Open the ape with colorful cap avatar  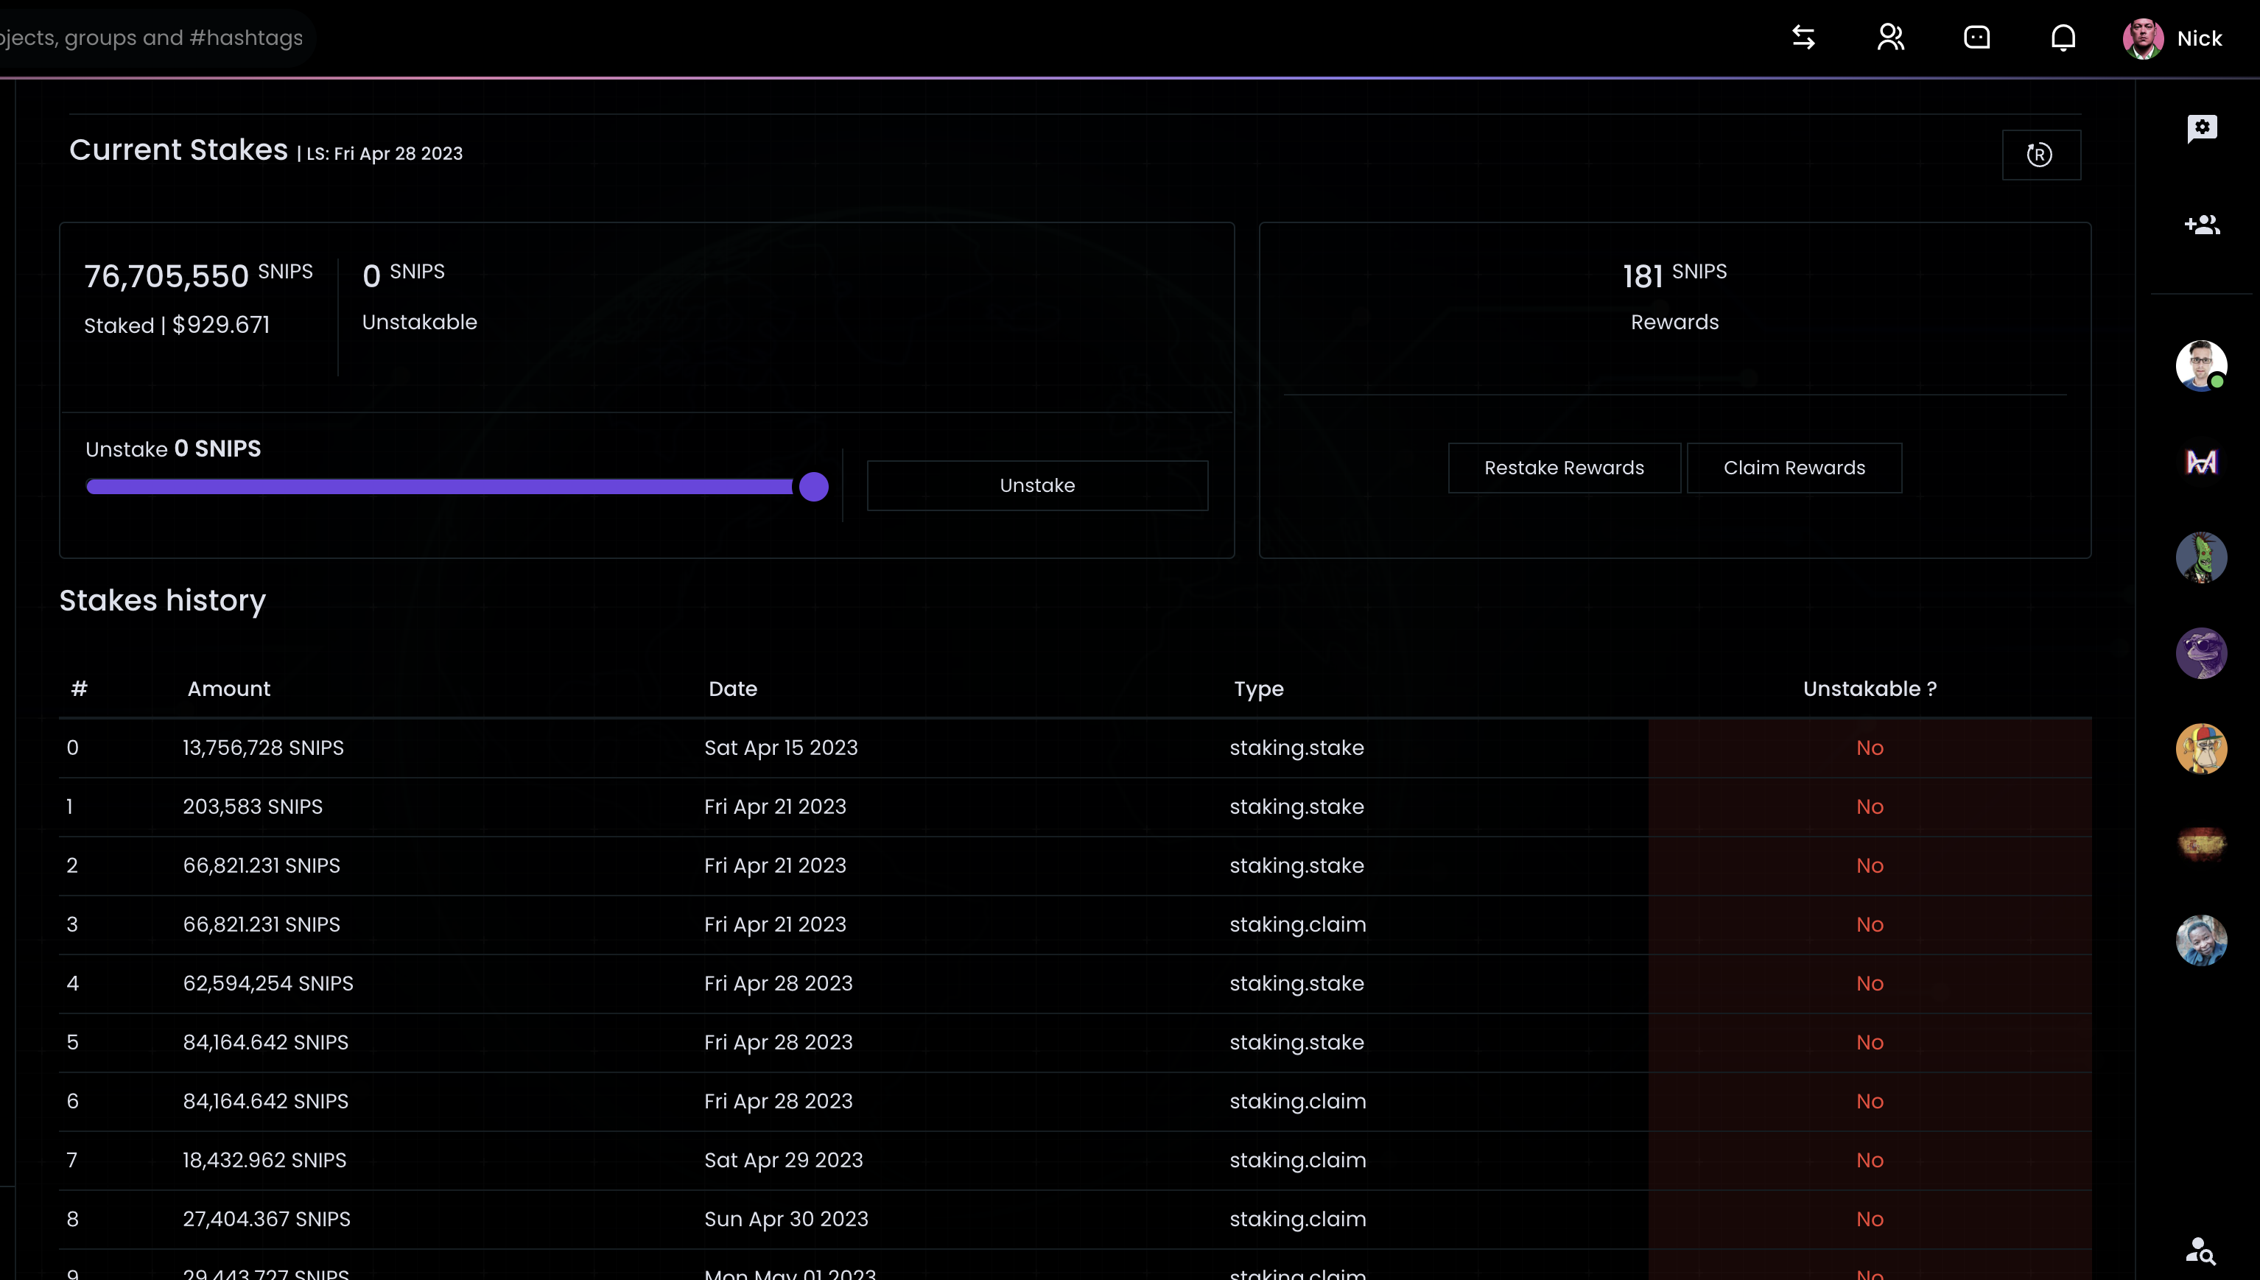coord(2201,749)
